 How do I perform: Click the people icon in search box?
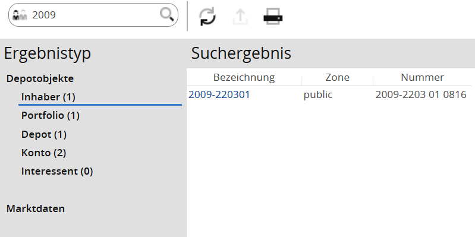coord(20,15)
